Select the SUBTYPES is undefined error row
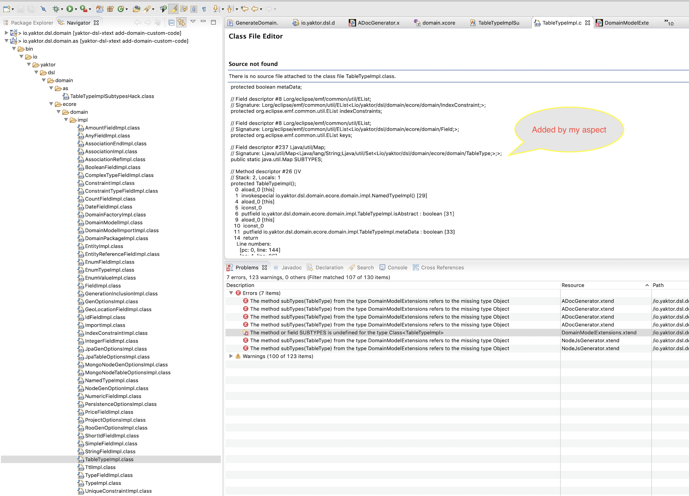 click(457, 333)
